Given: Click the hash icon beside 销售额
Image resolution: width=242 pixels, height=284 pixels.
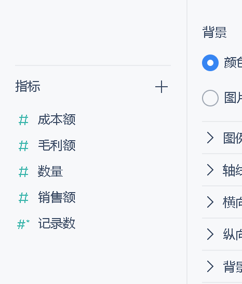Looking at the screenshot, I should pos(23,197).
